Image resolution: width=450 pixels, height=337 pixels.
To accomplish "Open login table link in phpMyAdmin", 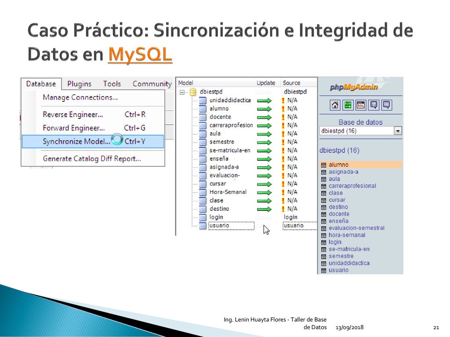I will pos(335,242).
